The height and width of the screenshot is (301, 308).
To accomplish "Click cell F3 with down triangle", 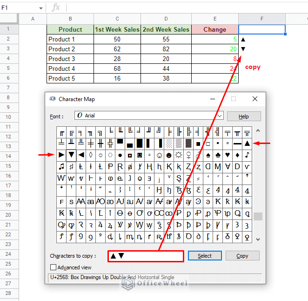I will pyautogui.click(x=262, y=49).
